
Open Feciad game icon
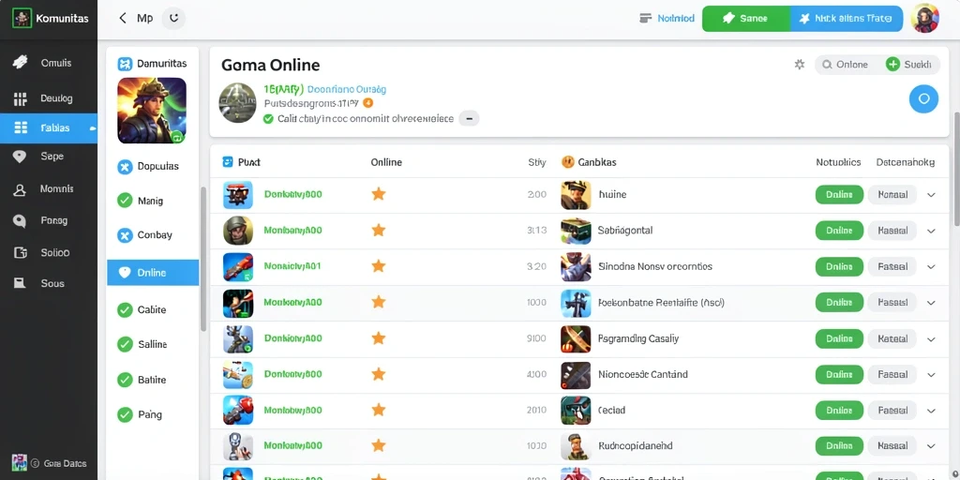tap(576, 411)
